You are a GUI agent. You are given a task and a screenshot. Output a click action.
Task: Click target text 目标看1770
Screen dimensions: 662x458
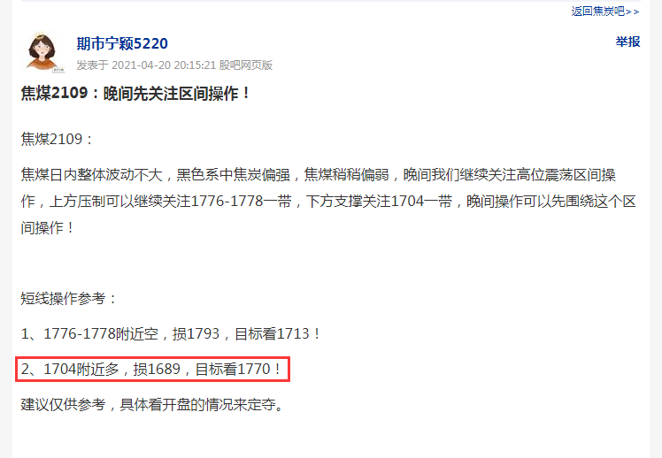click(x=233, y=369)
